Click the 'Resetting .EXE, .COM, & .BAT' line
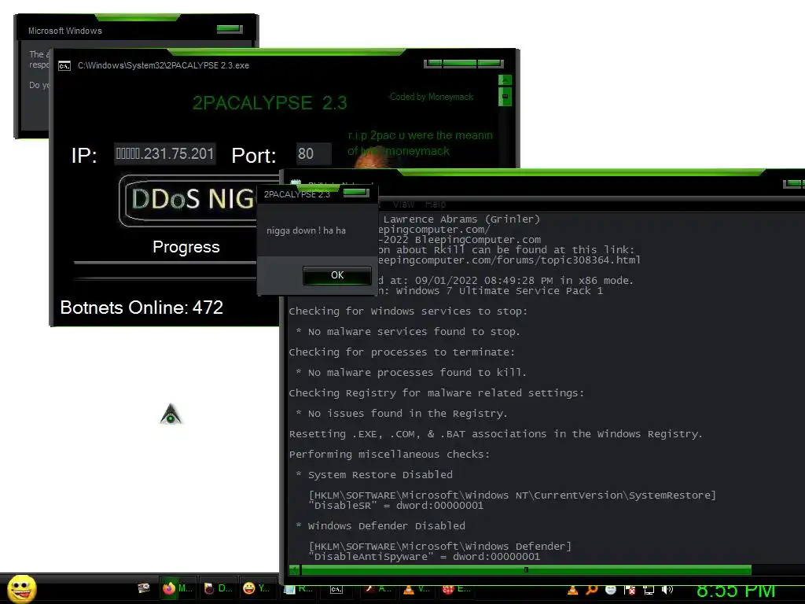The width and height of the screenshot is (805, 604). click(x=495, y=434)
